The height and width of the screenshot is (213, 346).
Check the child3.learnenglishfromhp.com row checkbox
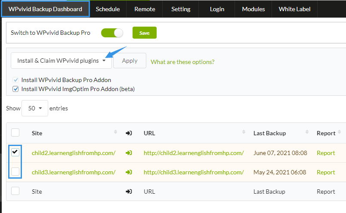[15, 172]
